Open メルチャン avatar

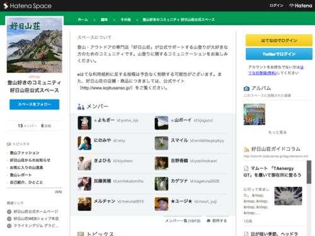pyautogui.click(x=84, y=204)
